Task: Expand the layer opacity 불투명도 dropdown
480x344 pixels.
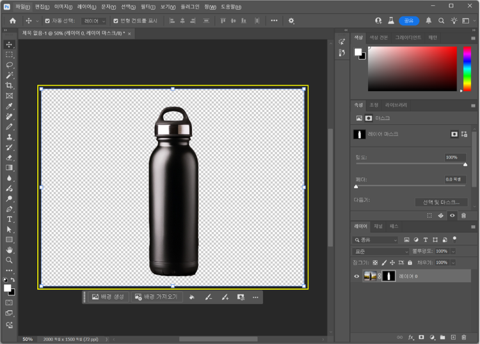Action: tap(454, 251)
